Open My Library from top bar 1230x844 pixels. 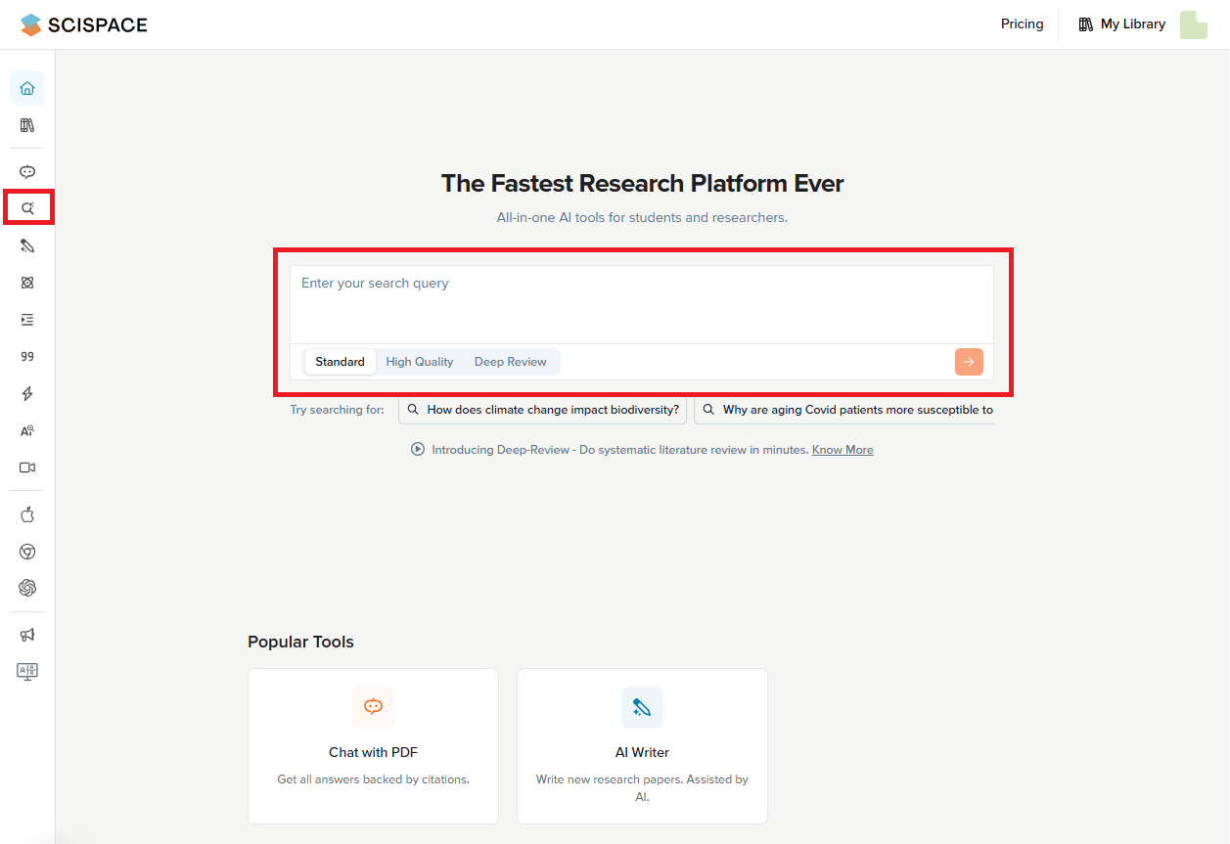[1122, 24]
